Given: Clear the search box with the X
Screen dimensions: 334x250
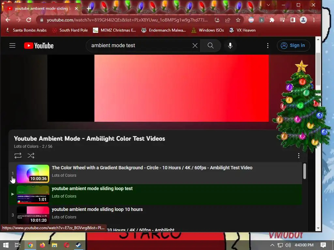Looking at the screenshot, I should pos(195,46).
